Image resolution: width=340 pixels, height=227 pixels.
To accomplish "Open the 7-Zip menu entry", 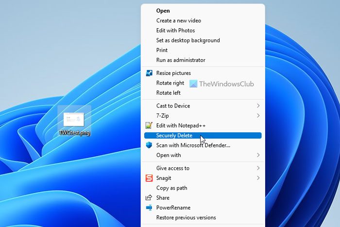I will 203,116.
